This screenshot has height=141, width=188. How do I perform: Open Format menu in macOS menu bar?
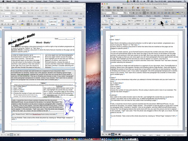[38, 1]
